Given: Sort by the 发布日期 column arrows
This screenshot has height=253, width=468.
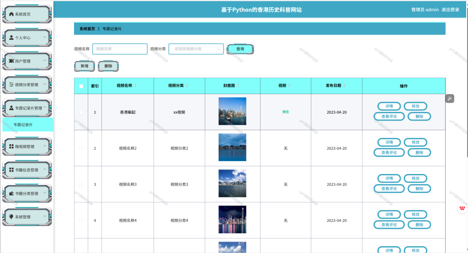Looking at the screenshot, I should pyautogui.click(x=345, y=85).
